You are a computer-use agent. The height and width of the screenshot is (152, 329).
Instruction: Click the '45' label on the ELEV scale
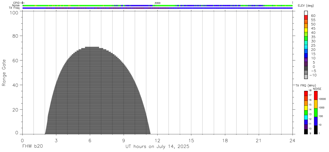pyautogui.click(x=313, y=28)
